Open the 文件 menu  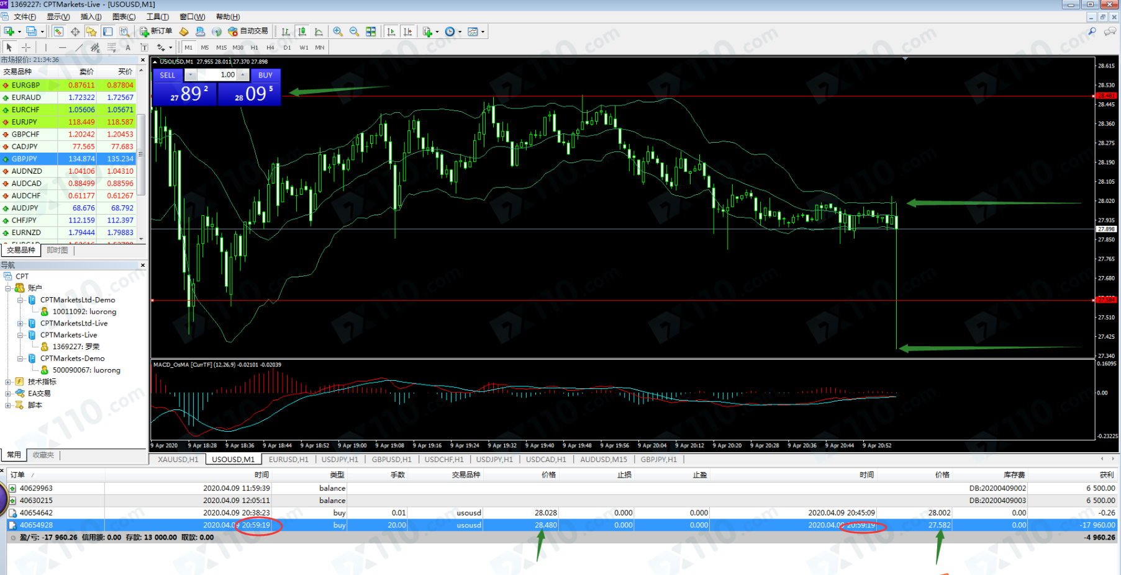tap(25, 17)
